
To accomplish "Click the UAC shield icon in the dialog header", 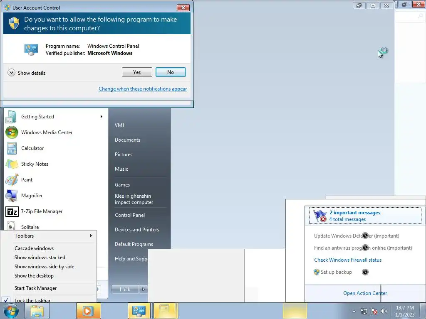I will pos(14,23).
